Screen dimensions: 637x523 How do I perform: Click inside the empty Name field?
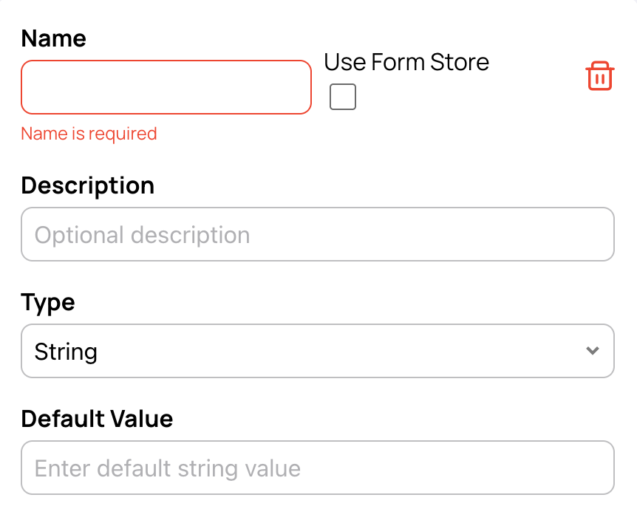166,86
